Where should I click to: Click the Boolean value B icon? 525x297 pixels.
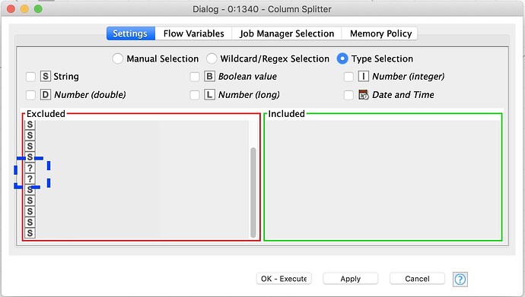coord(209,77)
